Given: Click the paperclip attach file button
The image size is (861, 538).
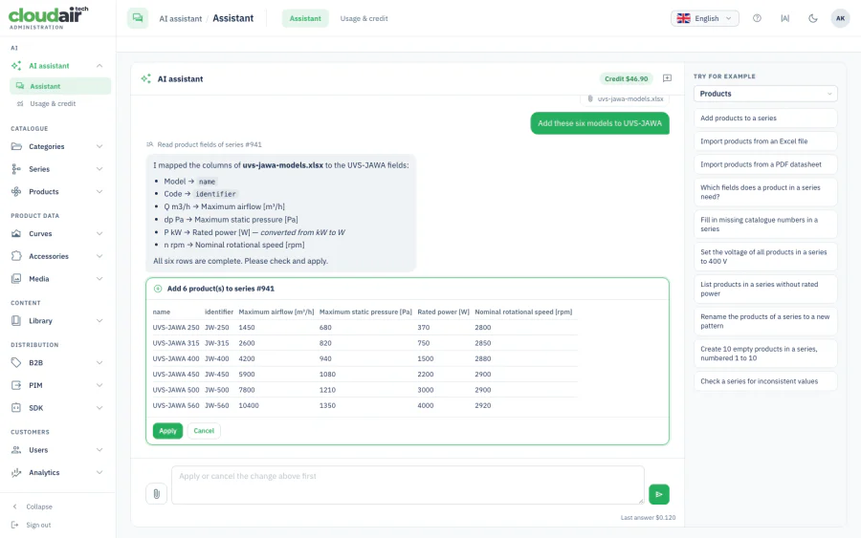Looking at the screenshot, I should point(157,494).
